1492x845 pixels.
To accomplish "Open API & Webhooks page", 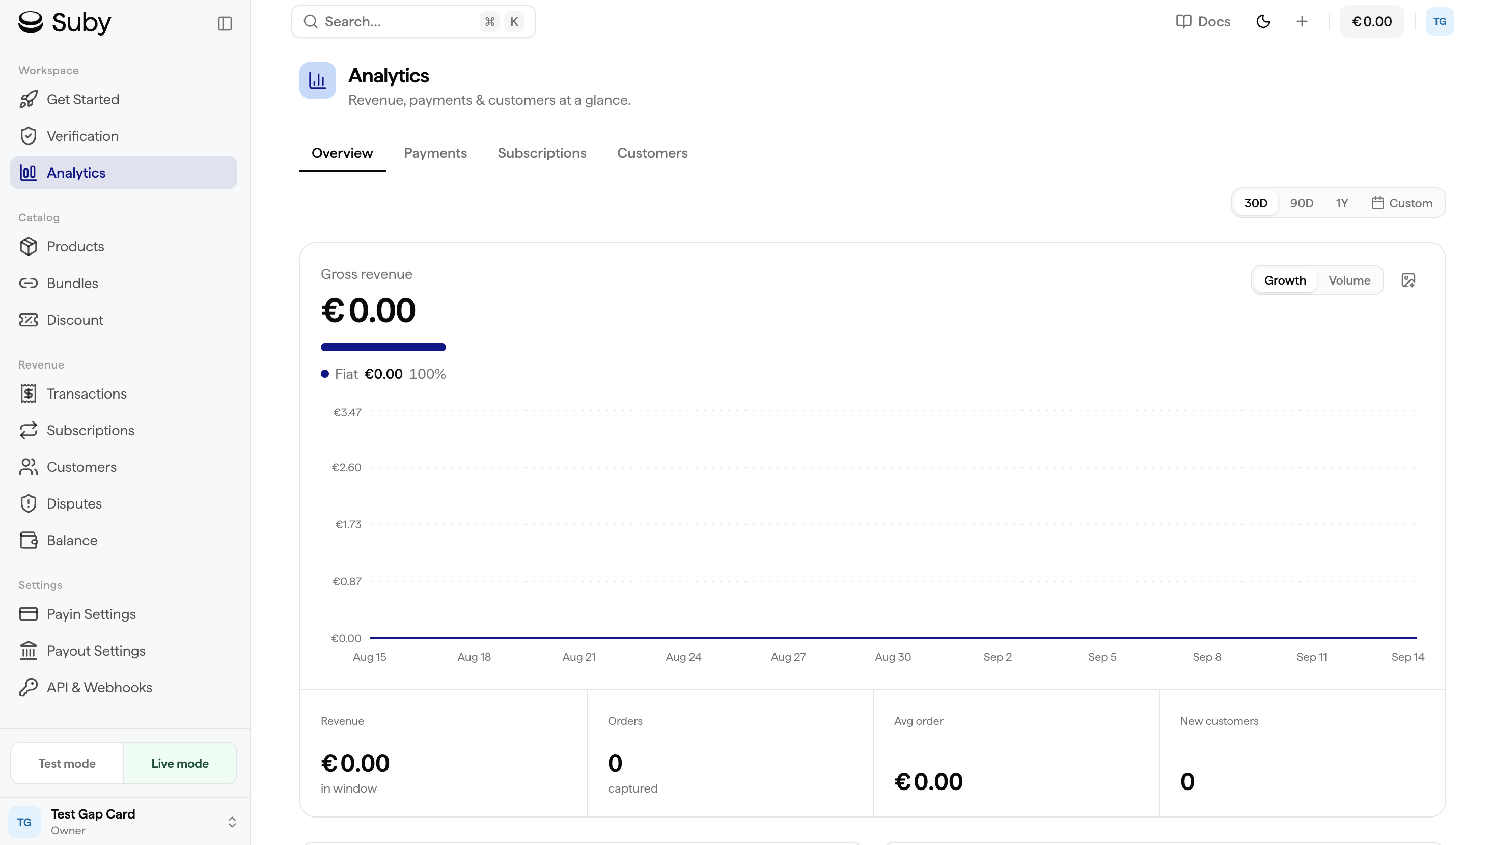I will pos(124,687).
